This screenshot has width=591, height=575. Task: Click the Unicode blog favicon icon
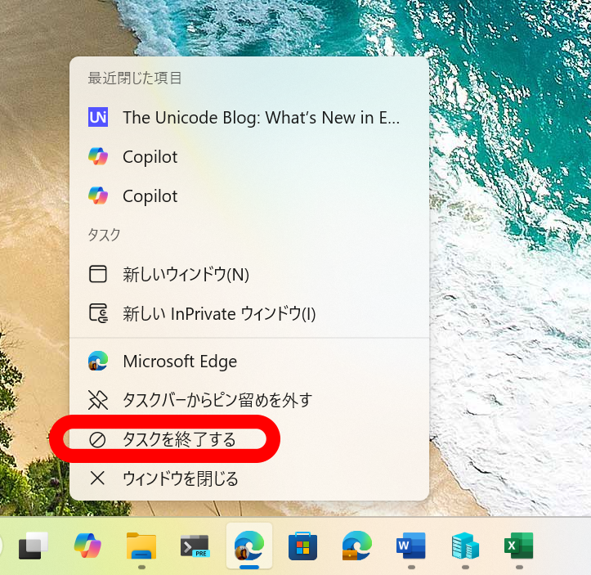(x=98, y=117)
